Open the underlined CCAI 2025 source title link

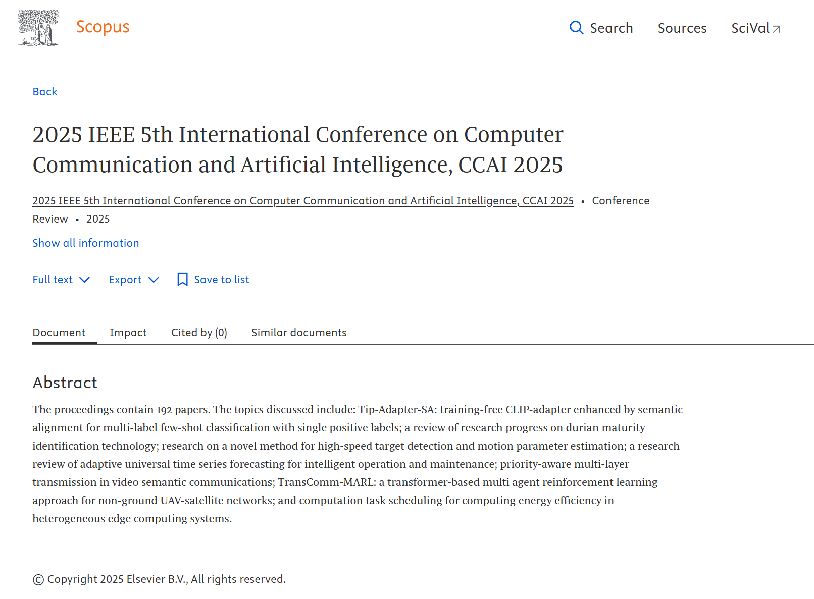point(302,201)
